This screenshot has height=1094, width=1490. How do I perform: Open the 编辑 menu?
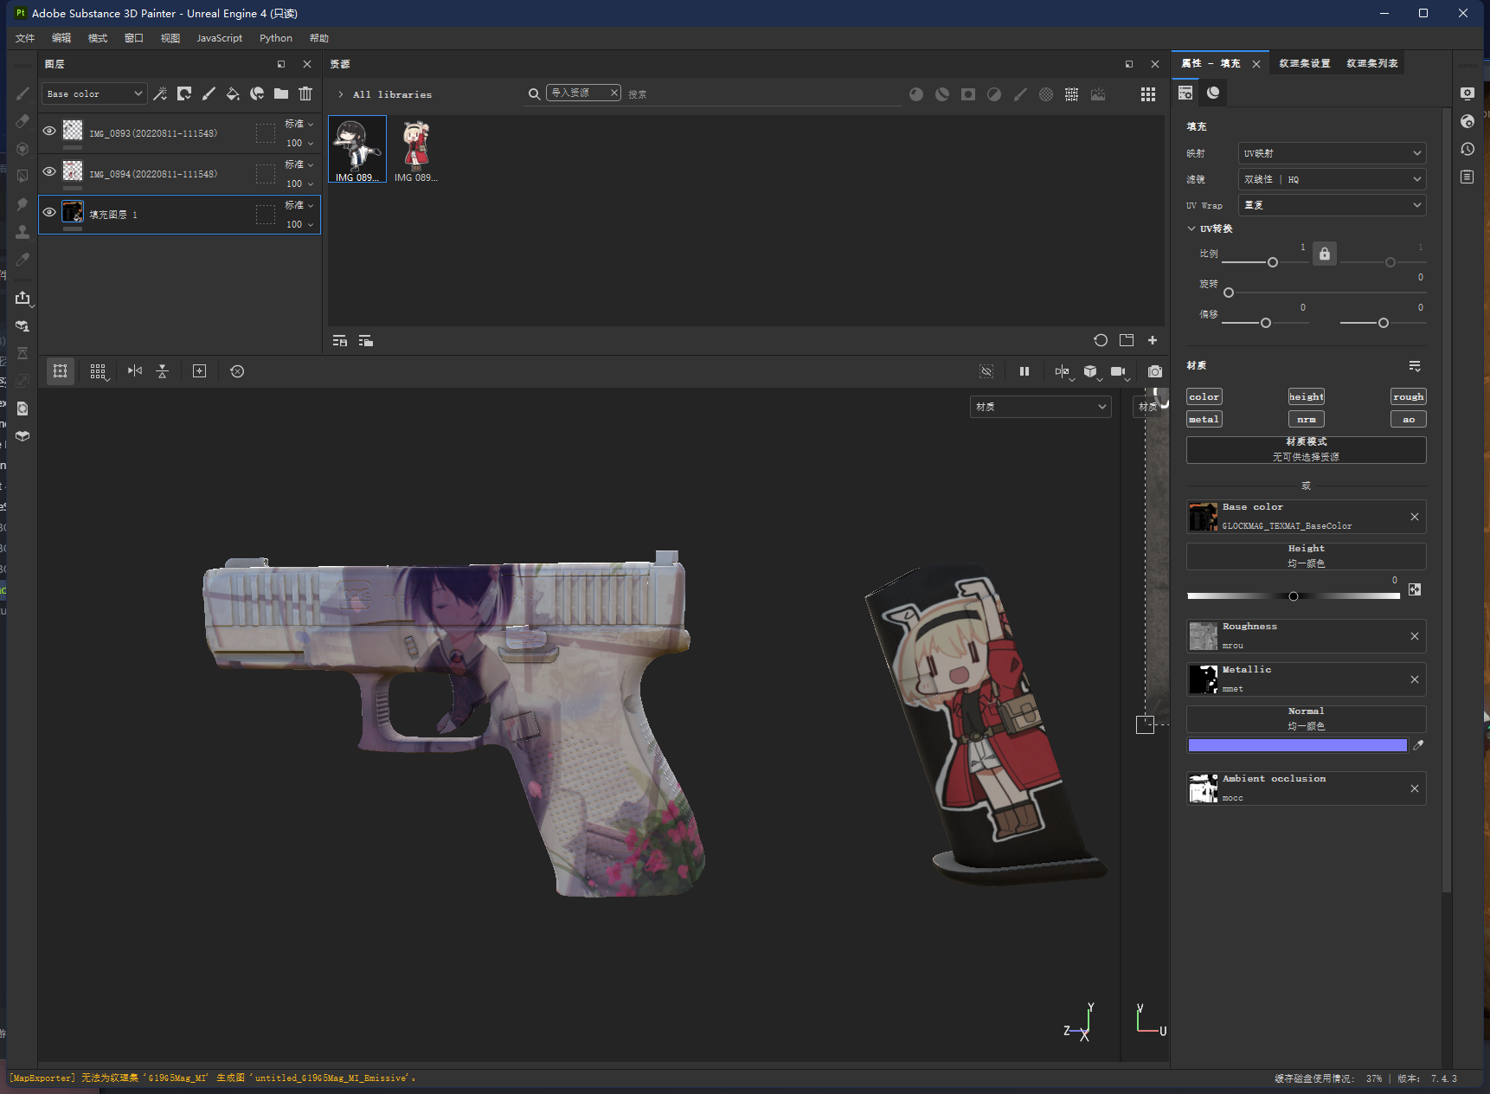(61, 38)
